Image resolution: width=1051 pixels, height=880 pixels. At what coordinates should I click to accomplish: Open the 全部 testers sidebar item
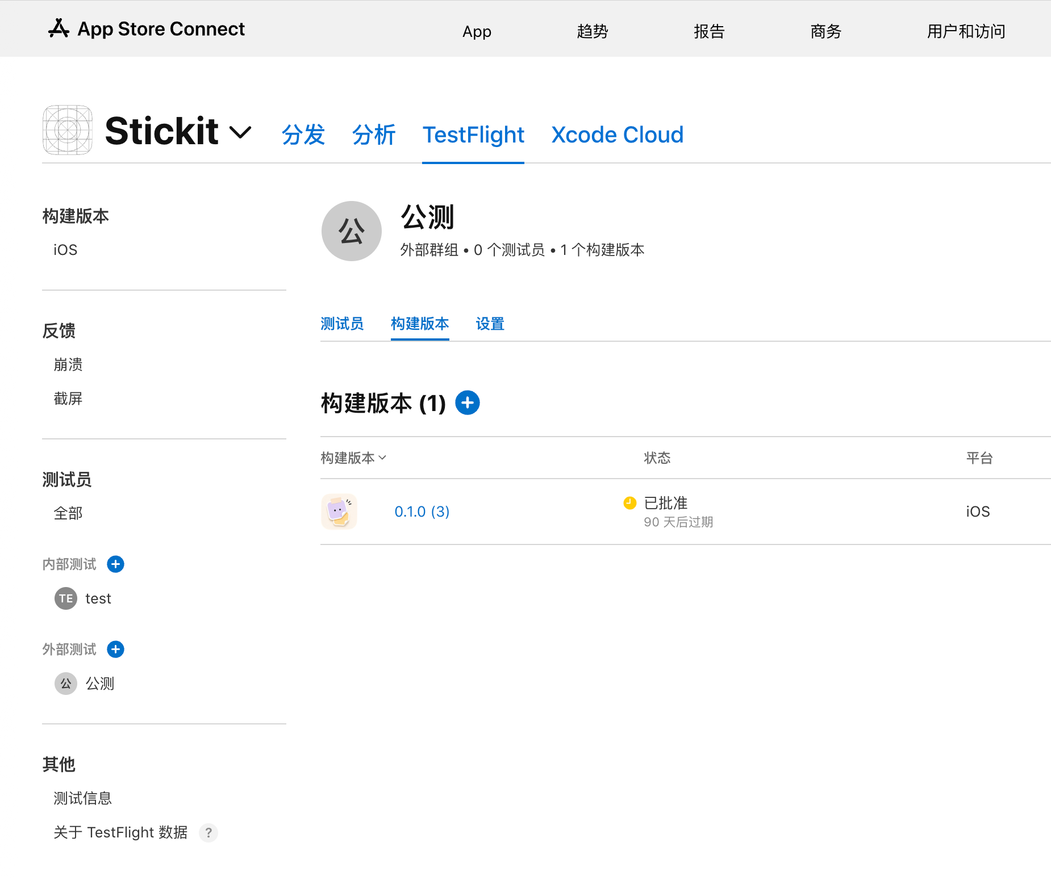click(68, 513)
